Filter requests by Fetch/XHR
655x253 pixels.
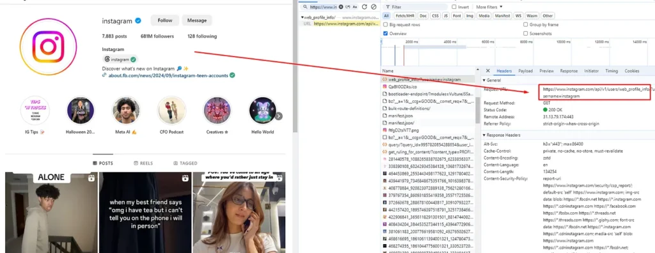tap(404, 16)
